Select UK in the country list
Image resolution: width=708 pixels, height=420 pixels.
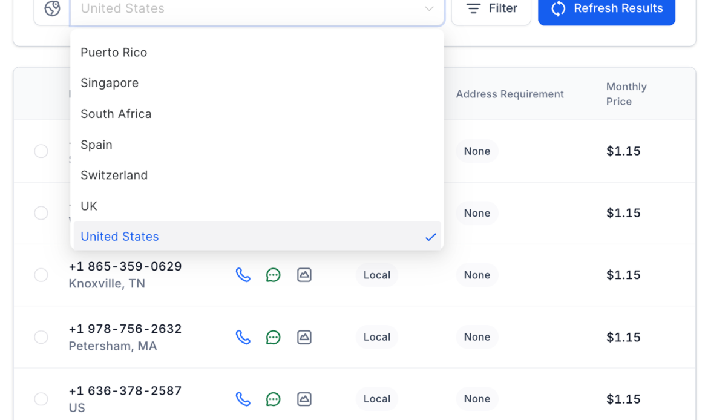click(x=89, y=206)
